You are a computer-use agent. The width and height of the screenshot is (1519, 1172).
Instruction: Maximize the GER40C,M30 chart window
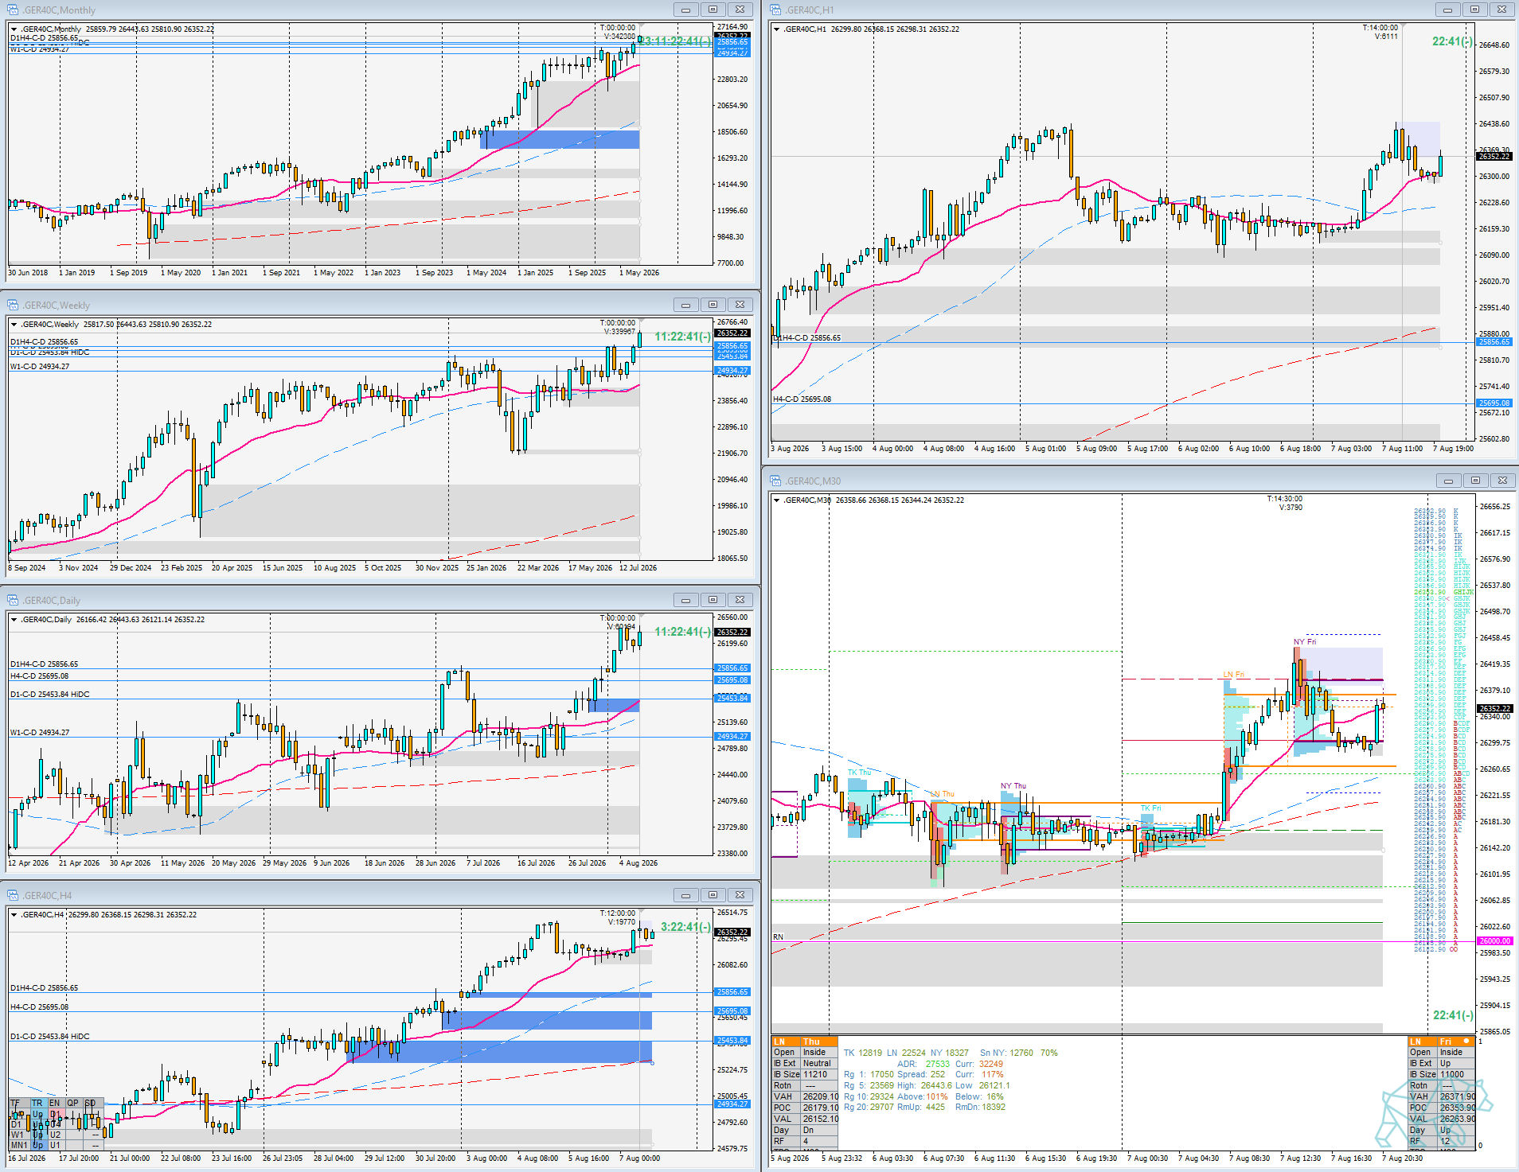(x=1475, y=481)
